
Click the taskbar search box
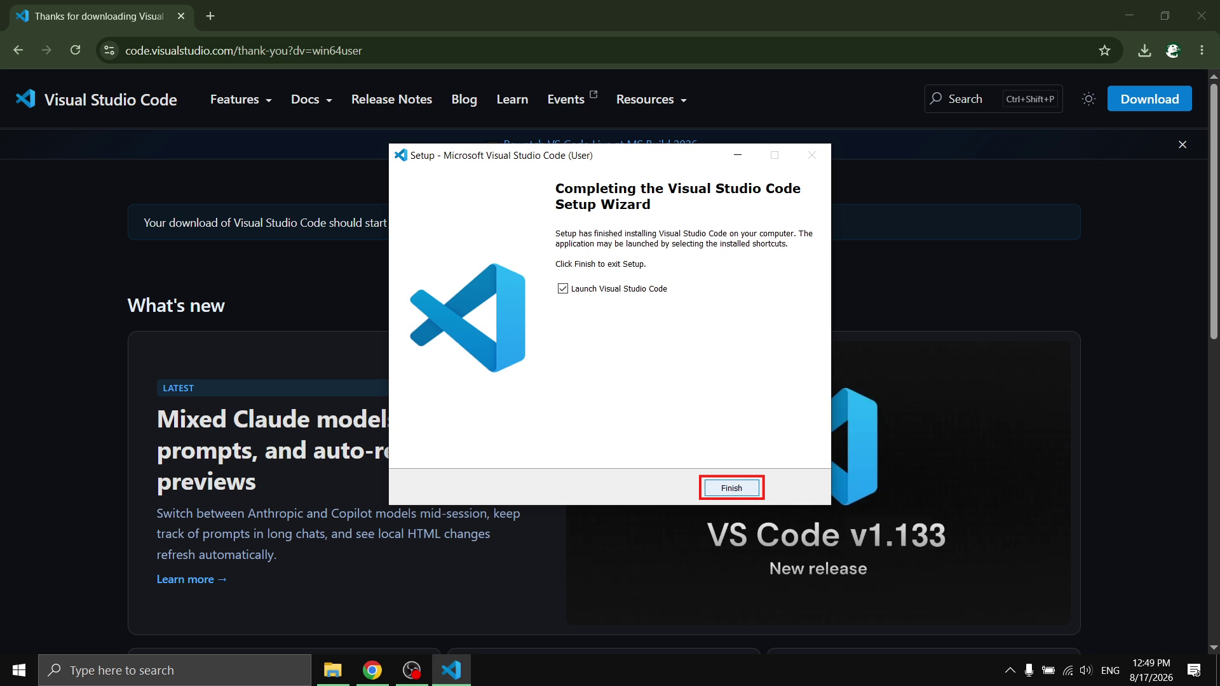point(175,670)
